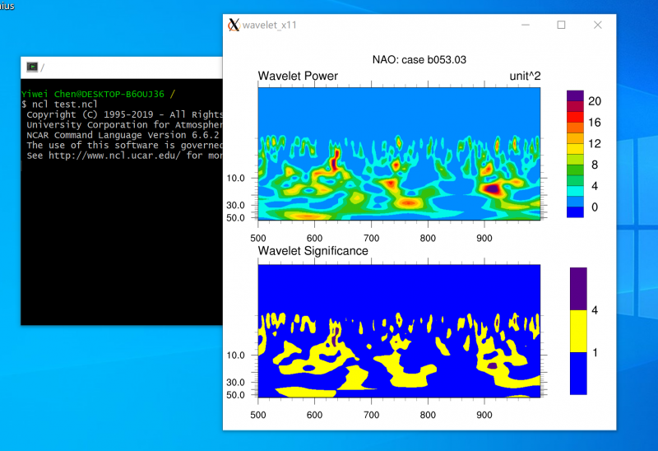Viewport: 658px width, 451px height.
Task: Click the 'Wavelet Significance' plot title
Action: [313, 250]
